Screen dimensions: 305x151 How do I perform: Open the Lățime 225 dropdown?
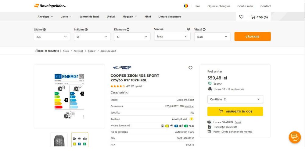click(52, 37)
